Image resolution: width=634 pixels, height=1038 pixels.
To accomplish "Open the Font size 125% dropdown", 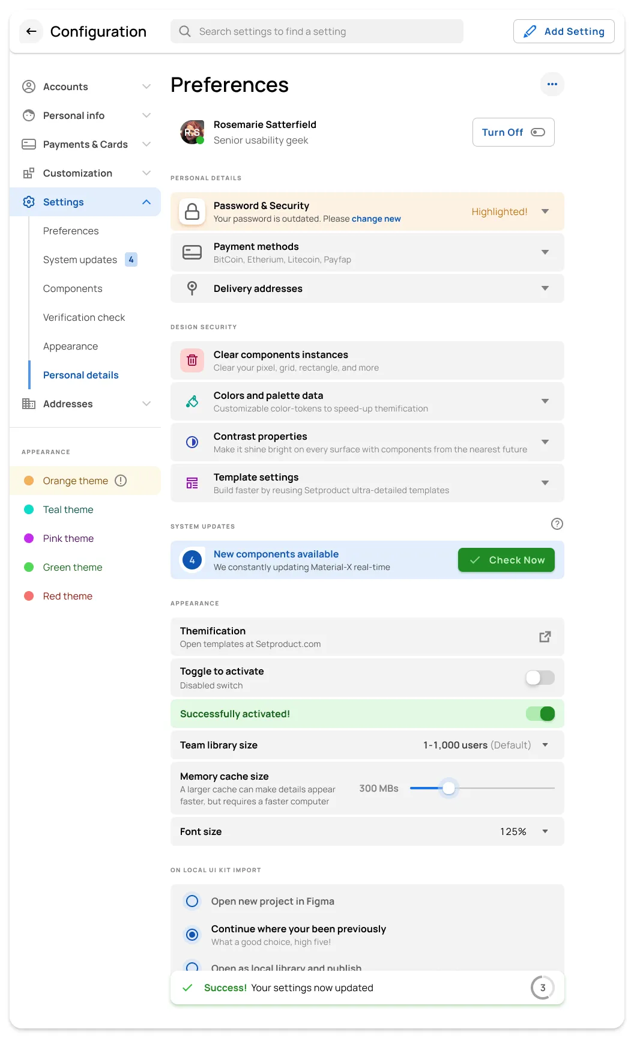I will [545, 831].
